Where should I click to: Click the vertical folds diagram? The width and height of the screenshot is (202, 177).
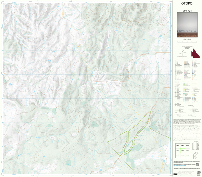196,146
